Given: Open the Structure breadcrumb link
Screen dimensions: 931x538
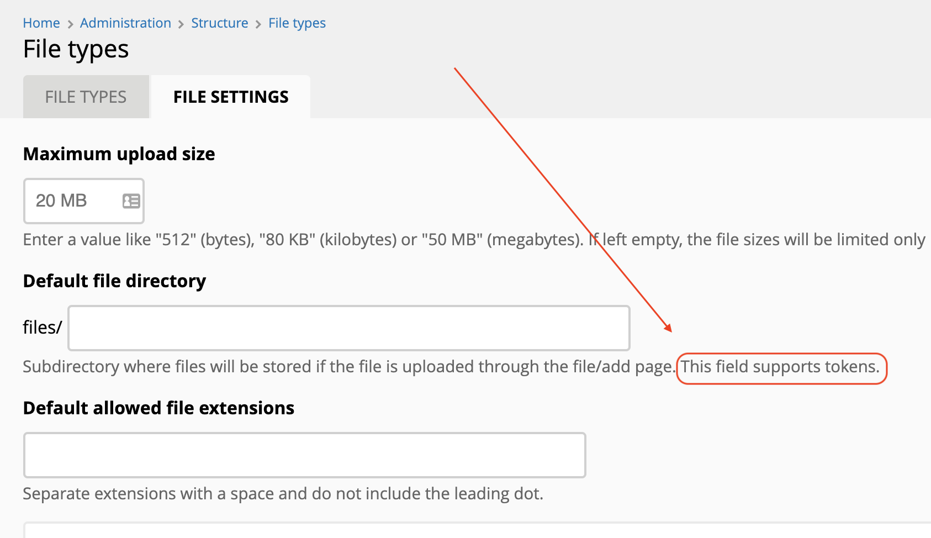Looking at the screenshot, I should tap(219, 23).
